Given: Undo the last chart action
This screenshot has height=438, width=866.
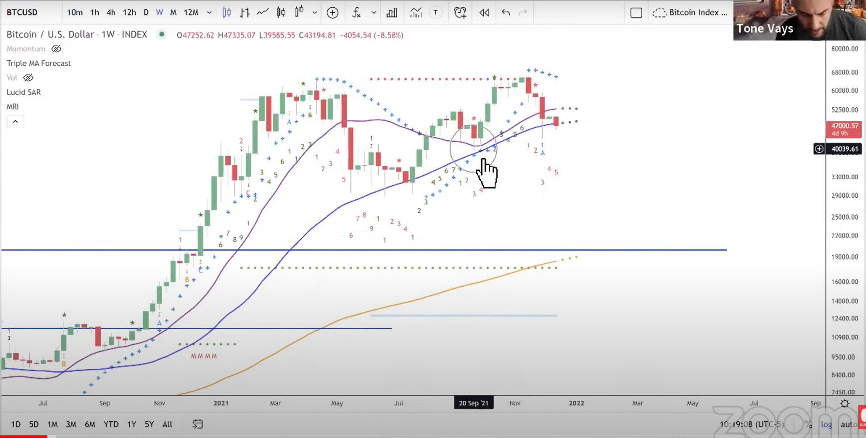Looking at the screenshot, I should click(x=506, y=13).
